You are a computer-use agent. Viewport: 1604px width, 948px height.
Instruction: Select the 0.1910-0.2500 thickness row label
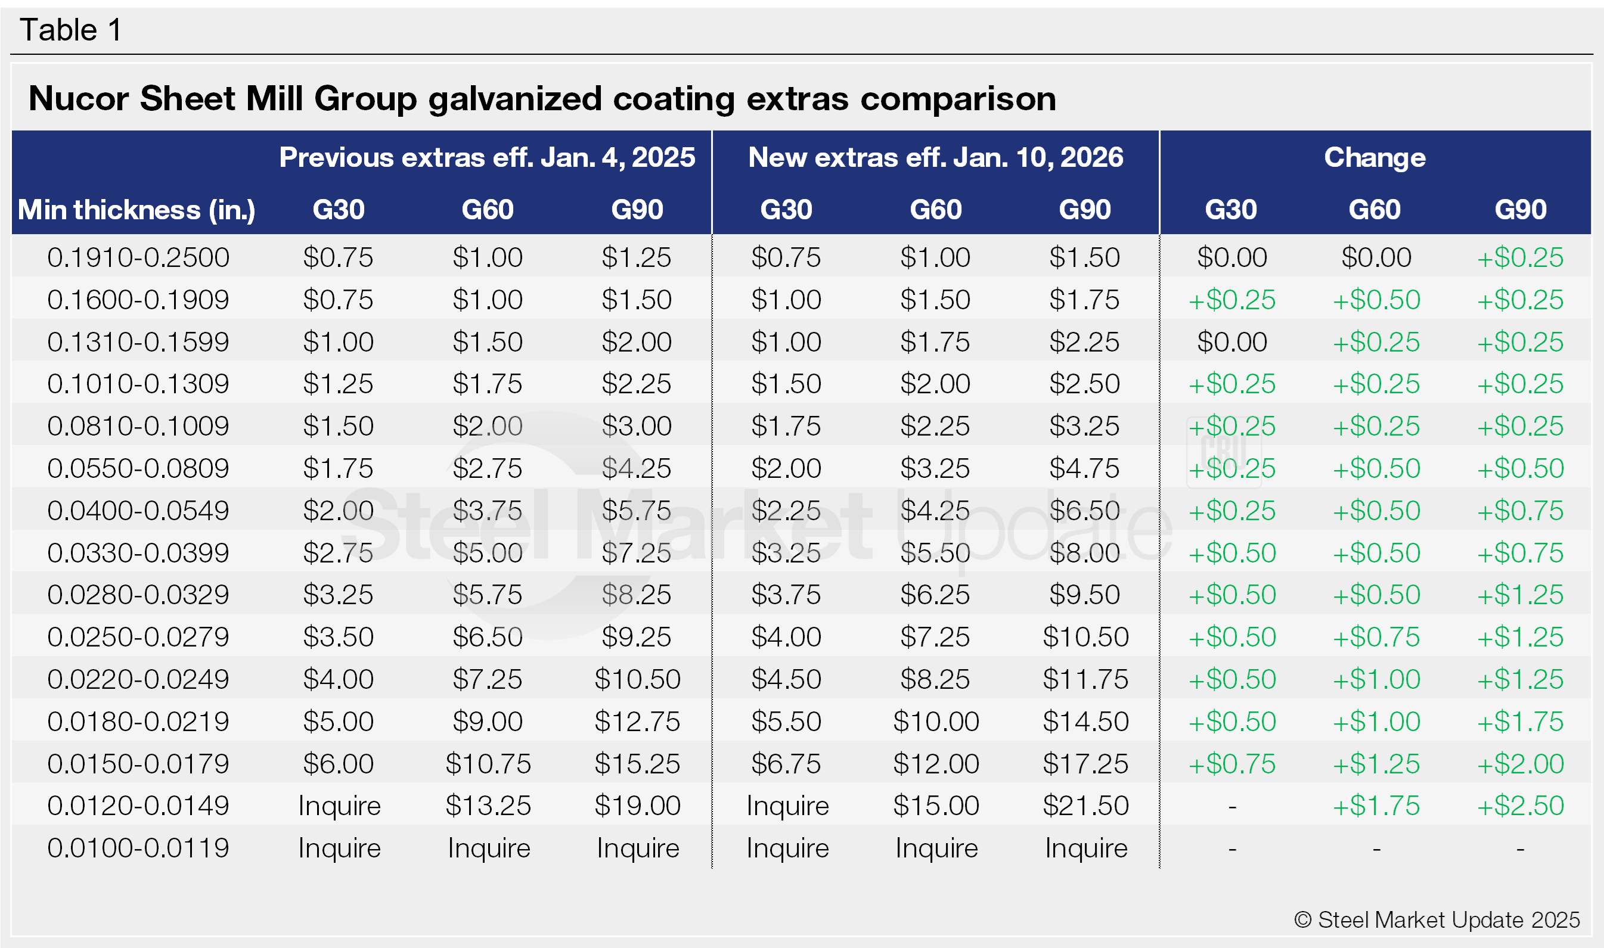(x=138, y=257)
